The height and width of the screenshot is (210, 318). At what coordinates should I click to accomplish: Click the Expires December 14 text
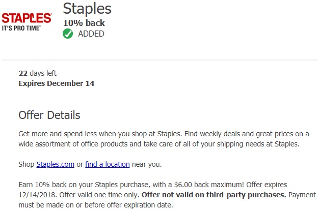57,83
